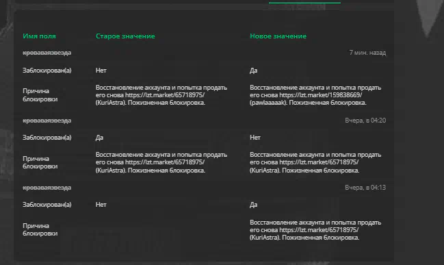This screenshot has height=265, width=444.
Task: Click new-value block reason text in the 04:20 entry
Action: tap(315, 162)
